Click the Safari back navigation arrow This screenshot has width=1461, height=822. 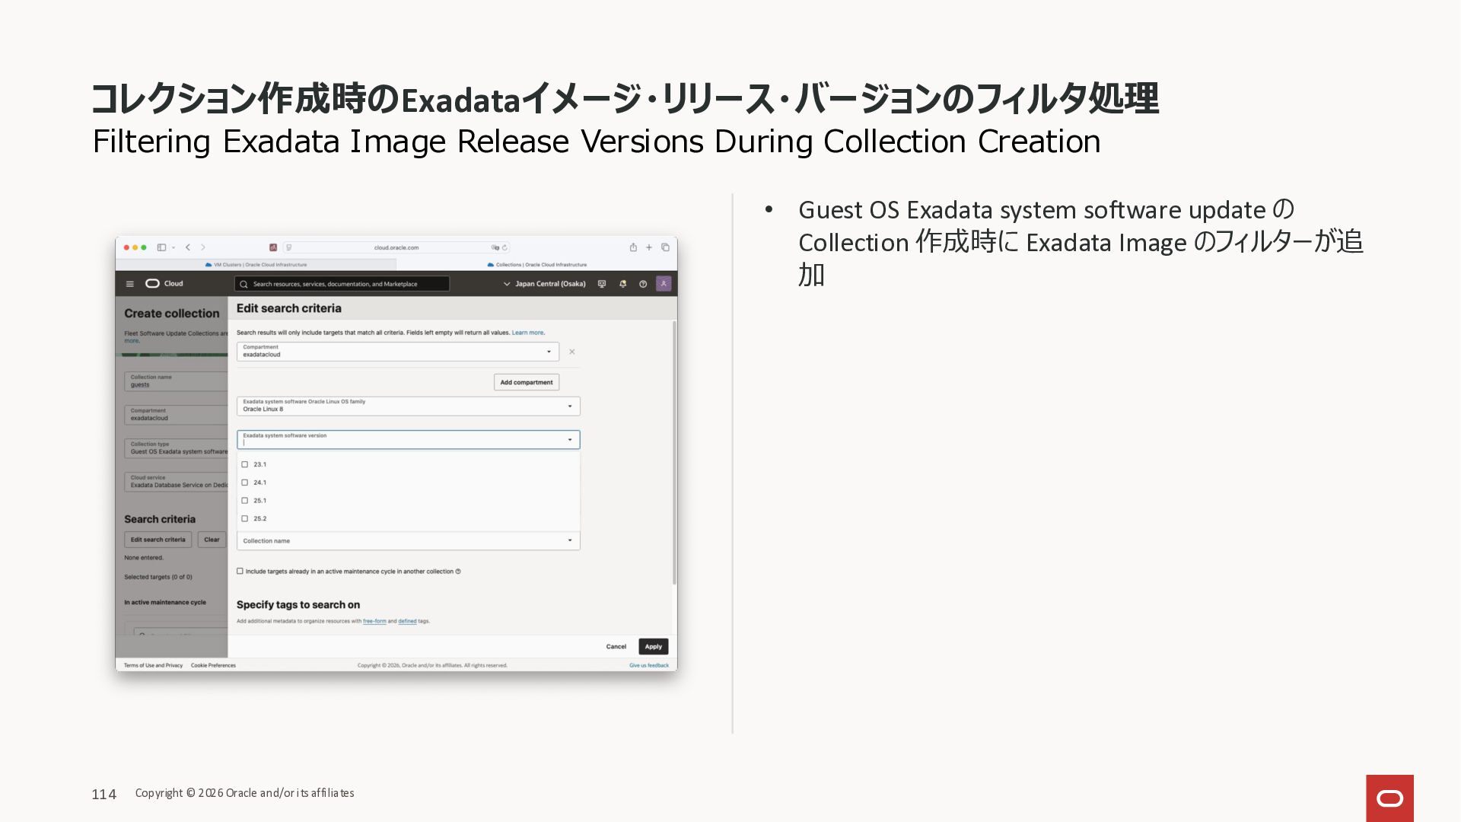[x=188, y=247]
